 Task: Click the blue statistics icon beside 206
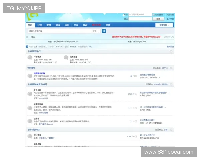[27, 47]
